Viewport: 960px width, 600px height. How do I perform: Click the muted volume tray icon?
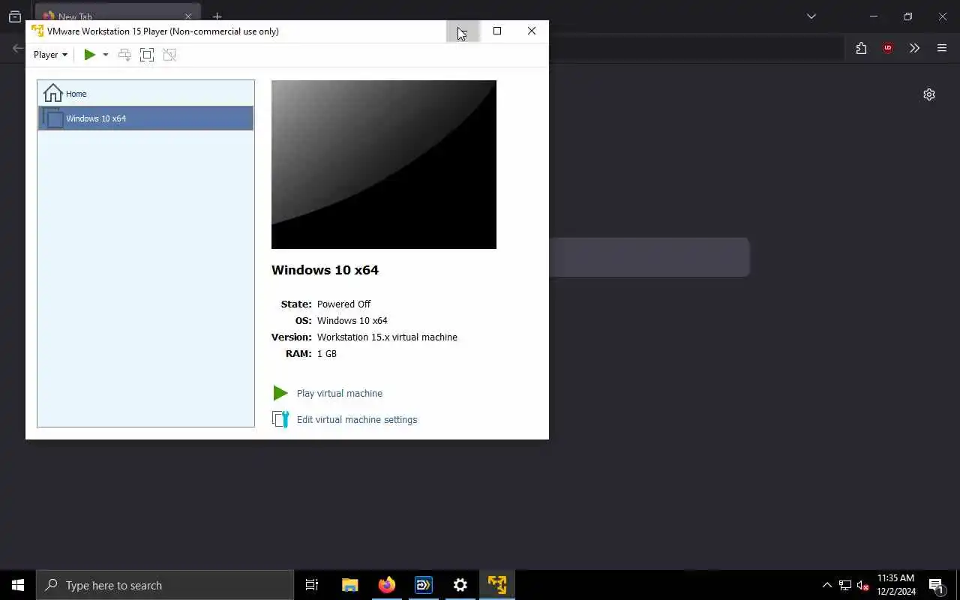click(862, 585)
